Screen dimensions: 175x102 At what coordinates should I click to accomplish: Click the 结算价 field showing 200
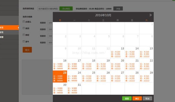(50, 29)
